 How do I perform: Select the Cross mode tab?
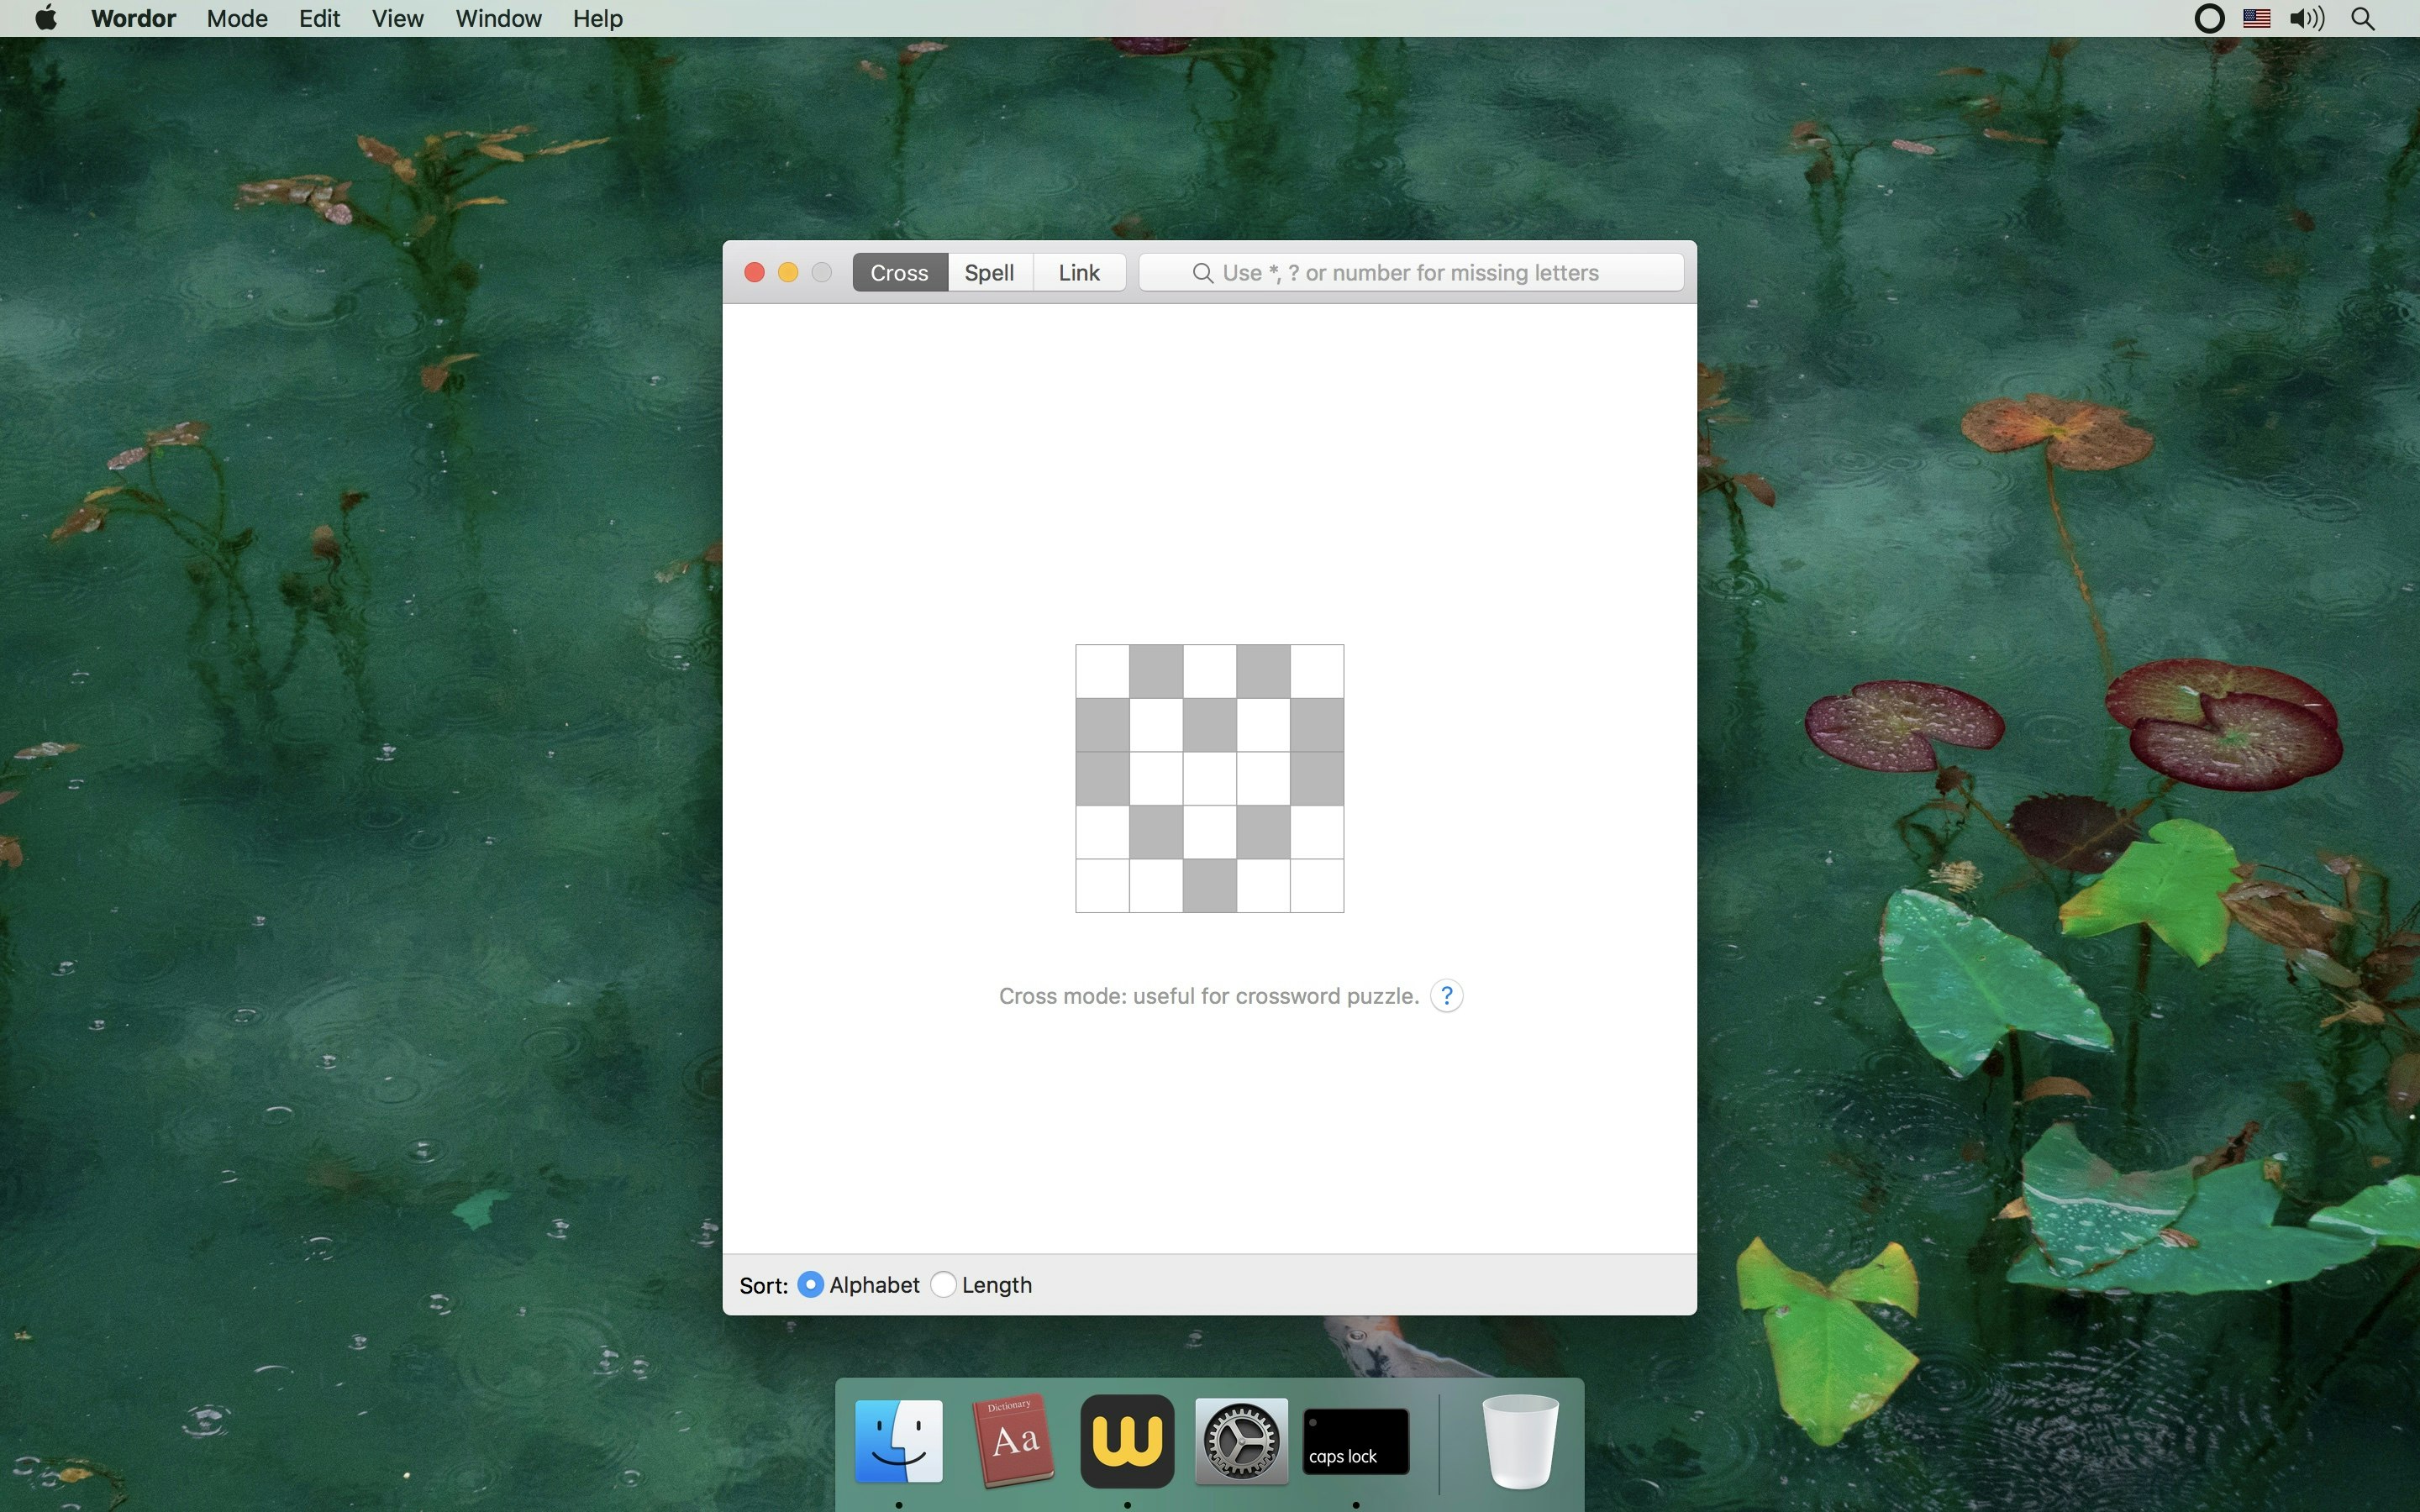click(x=899, y=273)
